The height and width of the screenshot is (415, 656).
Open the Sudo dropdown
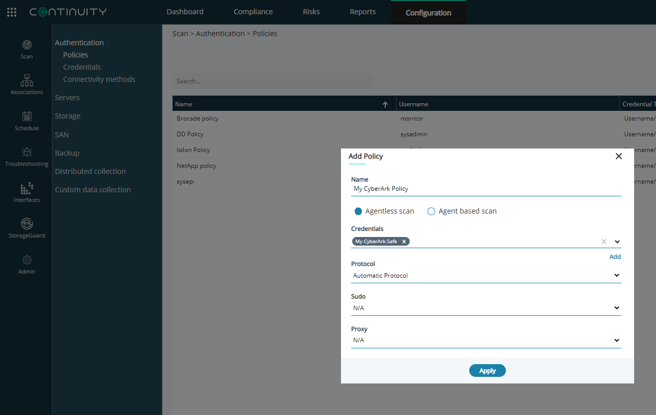(x=486, y=308)
